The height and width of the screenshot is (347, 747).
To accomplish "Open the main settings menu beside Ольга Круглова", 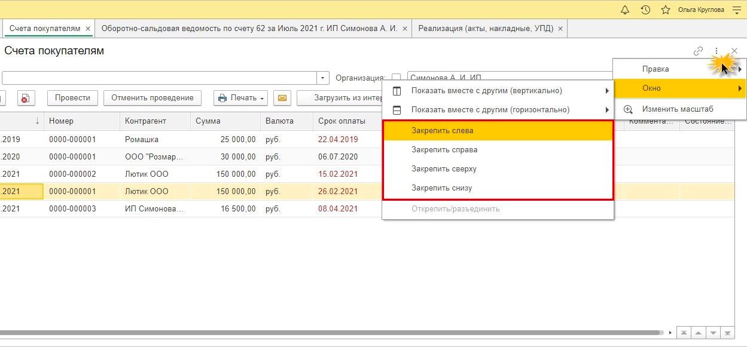I will click(736, 10).
